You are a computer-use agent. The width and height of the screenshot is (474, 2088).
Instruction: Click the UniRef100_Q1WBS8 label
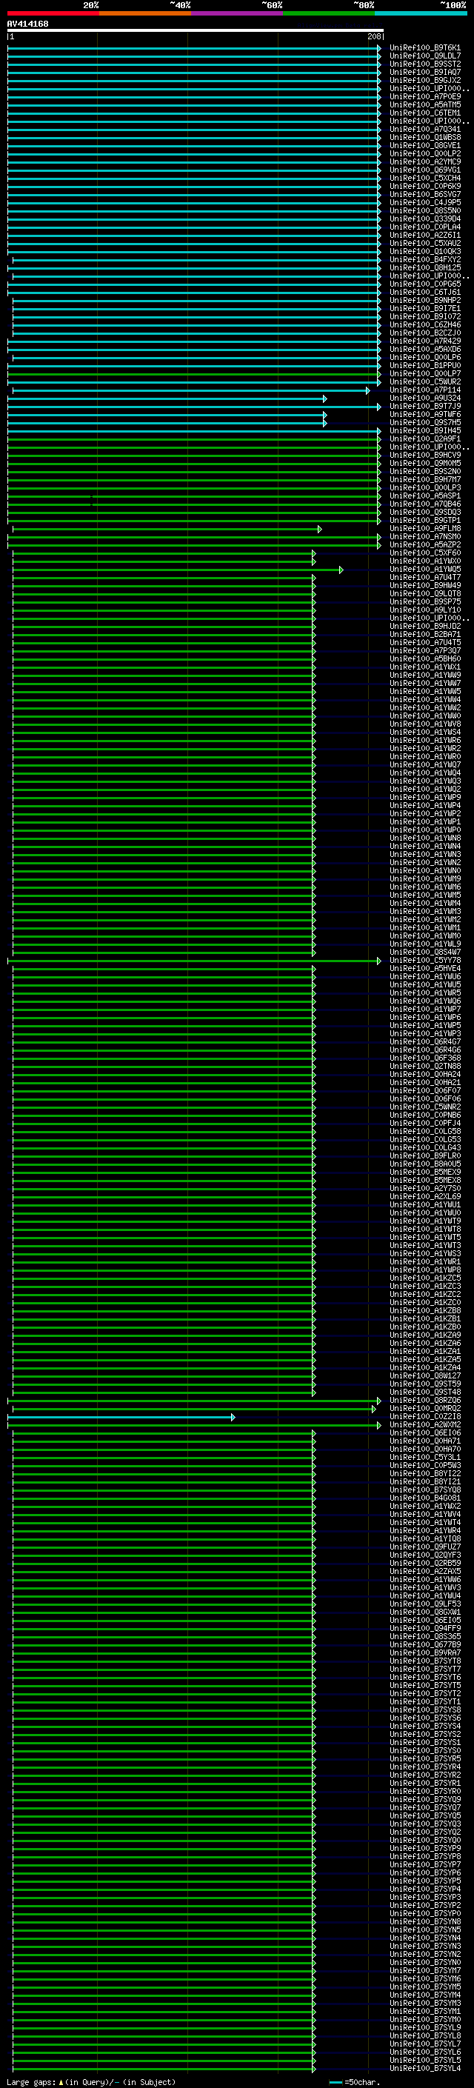(x=425, y=137)
